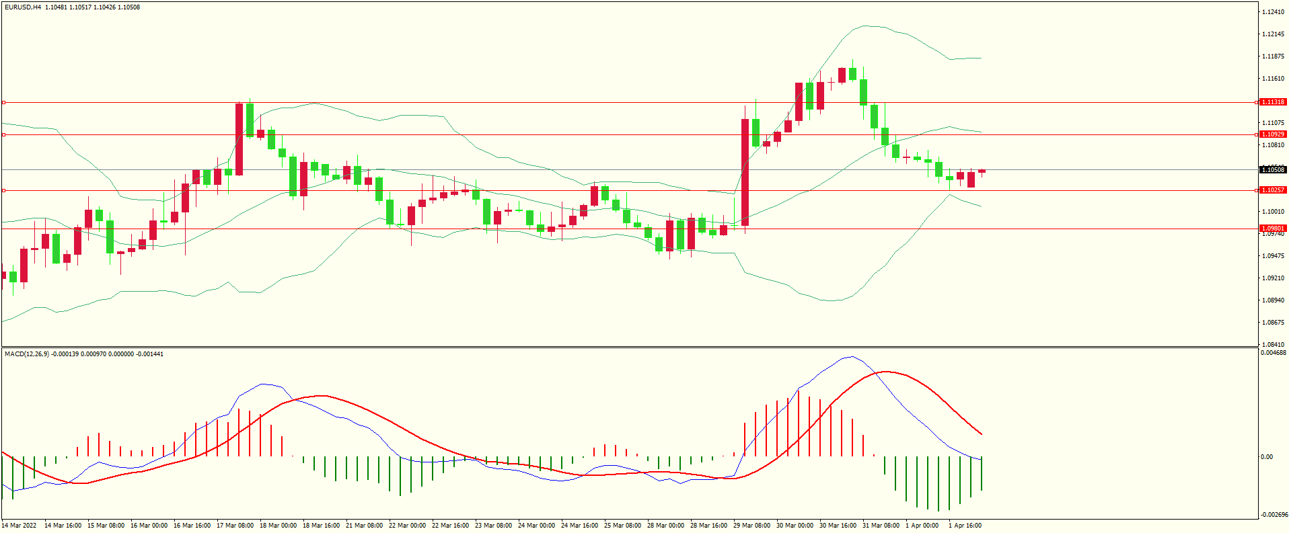The image size is (1289, 533).
Task: Click the 30 Mar 16:00 time label
Action: [x=838, y=526]
